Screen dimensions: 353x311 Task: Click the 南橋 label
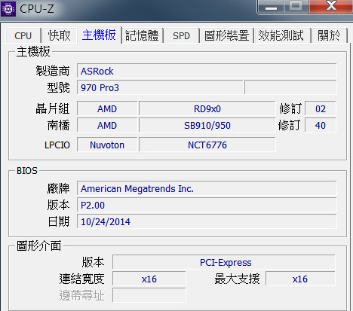click(58, 125)
